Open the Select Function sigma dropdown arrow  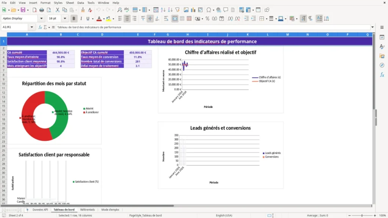click(x=49, y=27)
